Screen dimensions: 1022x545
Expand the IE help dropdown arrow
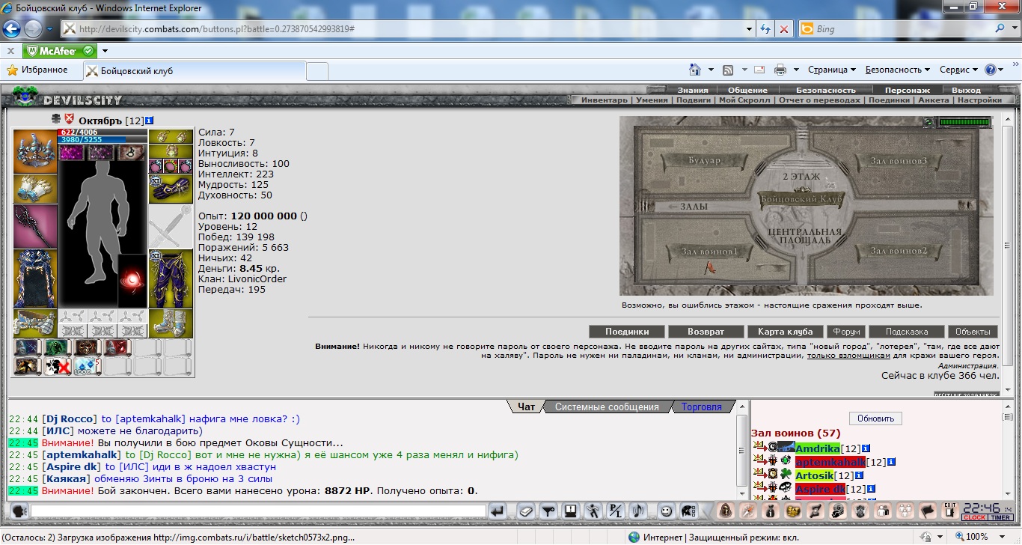pos(1001,70)
